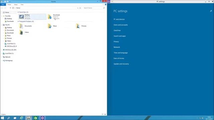Expand the Network node in navigation pane
214x120 pixels.
2,57
